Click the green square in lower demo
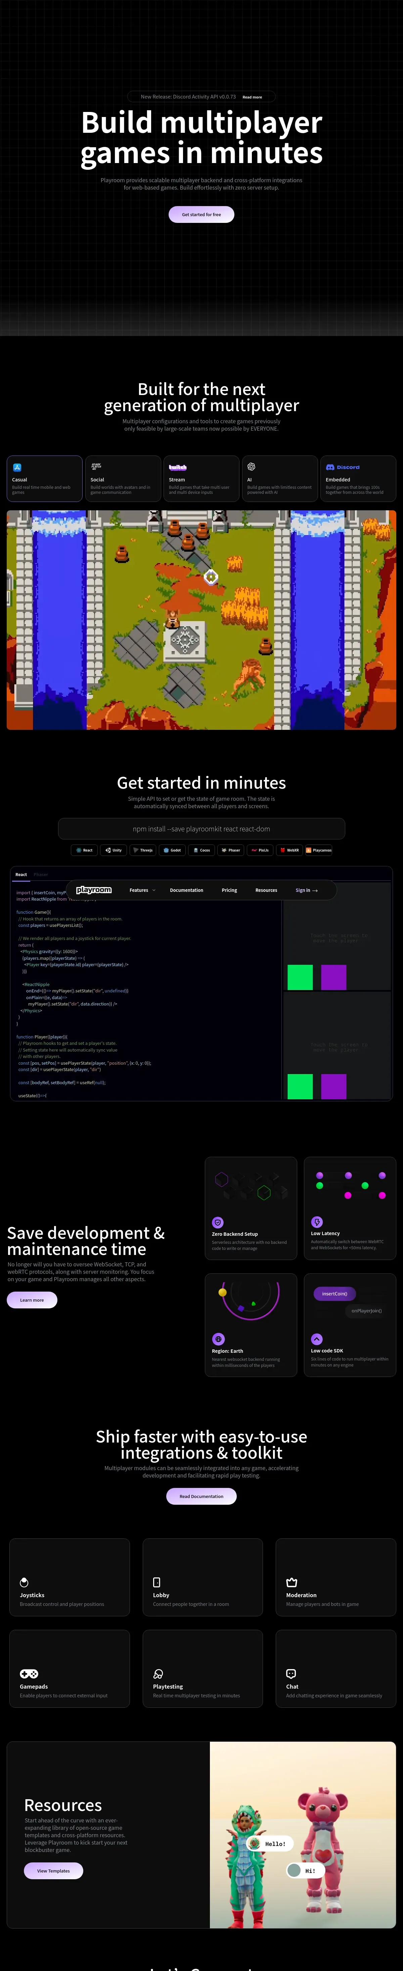 pos(300,1087)
